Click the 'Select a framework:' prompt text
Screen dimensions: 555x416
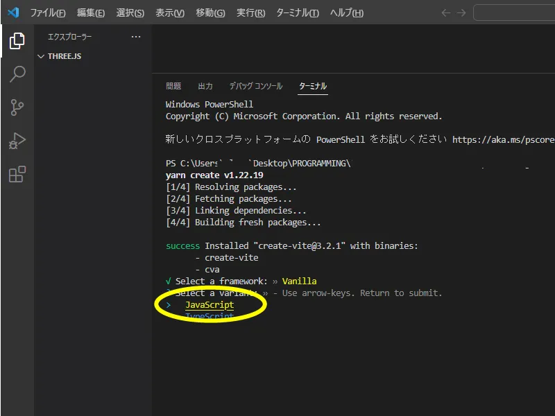click(221, 281)
